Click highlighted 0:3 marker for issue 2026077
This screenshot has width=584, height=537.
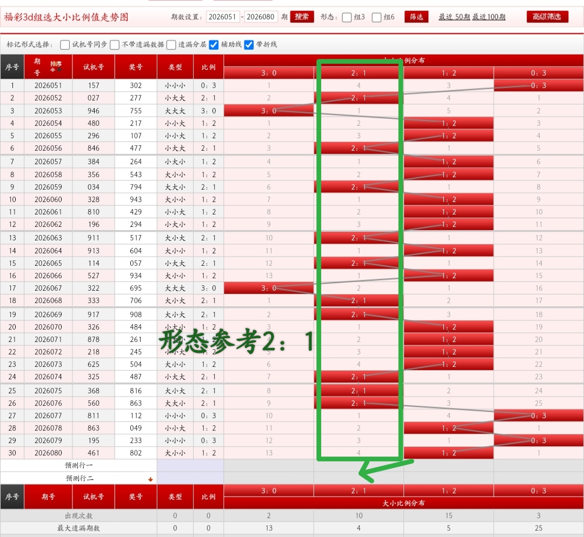point(538,415)
